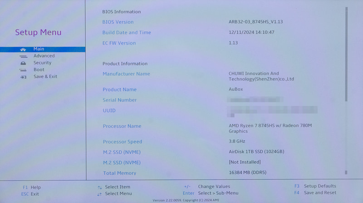
Task: Click F3 Setup Defaults
Action: 315,186
